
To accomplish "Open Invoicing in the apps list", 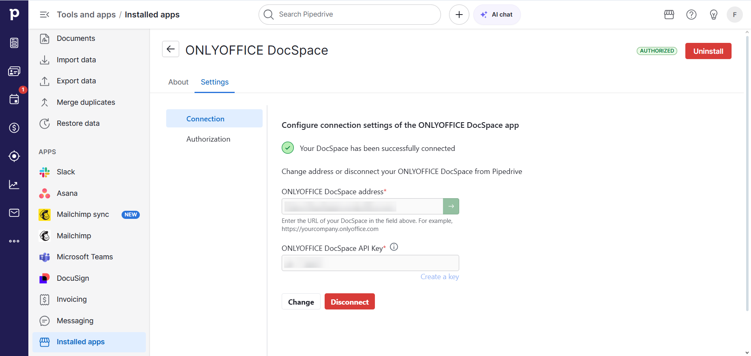I will 89,299.
